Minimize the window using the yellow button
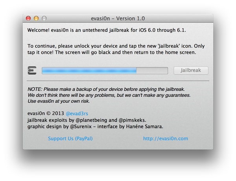Viewport: 236px width, 181px height. [x=36, y=18]
